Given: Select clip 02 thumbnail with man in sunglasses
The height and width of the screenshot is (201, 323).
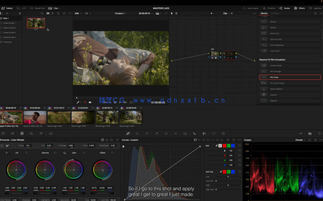Looking at the screenshot, I should [35, 118].
